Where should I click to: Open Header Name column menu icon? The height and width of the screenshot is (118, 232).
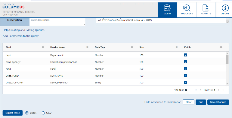(x=87, y=47)
